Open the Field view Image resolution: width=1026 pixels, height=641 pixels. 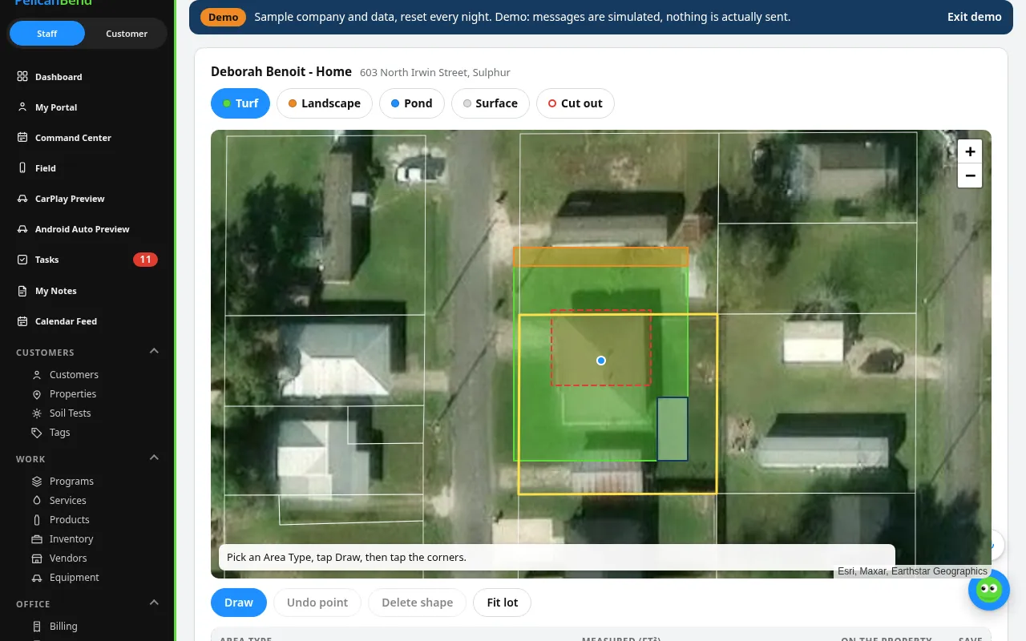coord(87,168)
